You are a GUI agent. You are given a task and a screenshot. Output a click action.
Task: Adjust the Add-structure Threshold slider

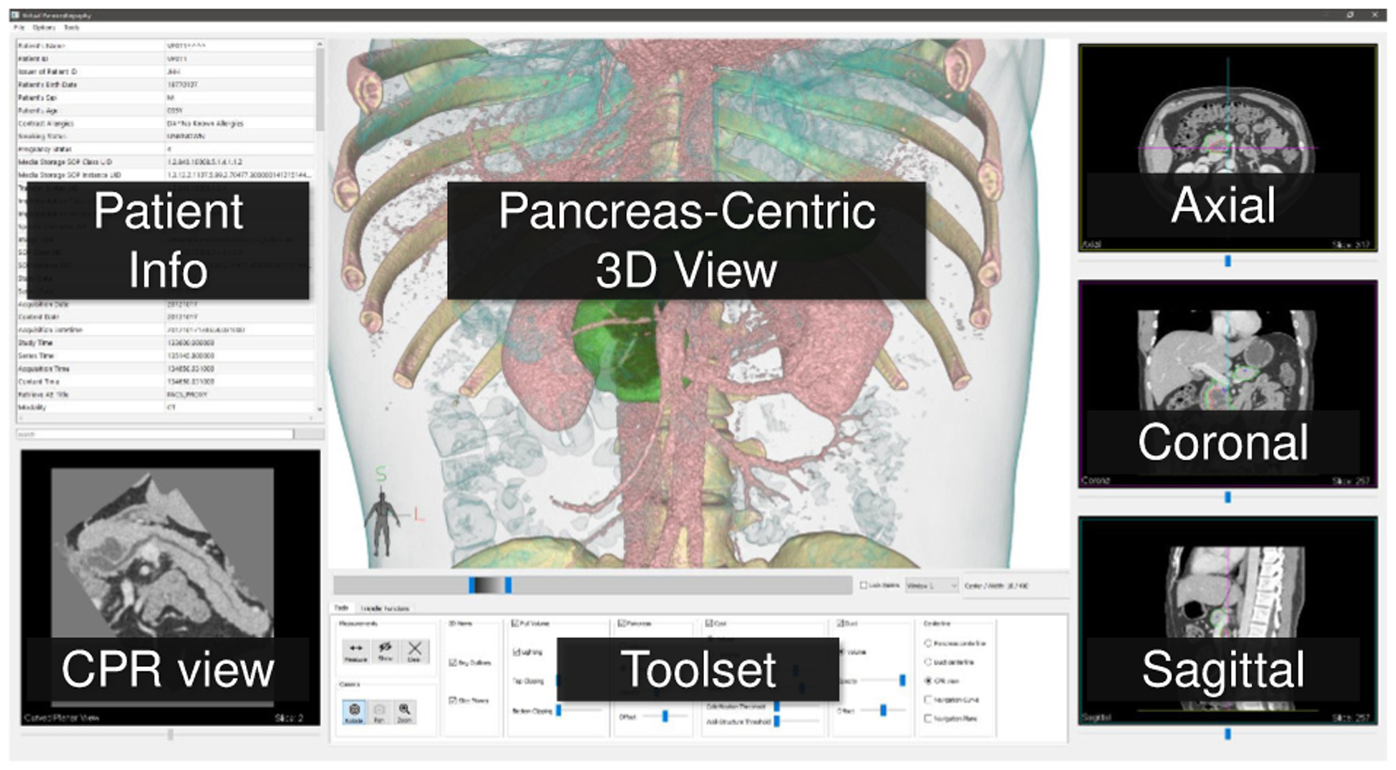click(777, 720)
